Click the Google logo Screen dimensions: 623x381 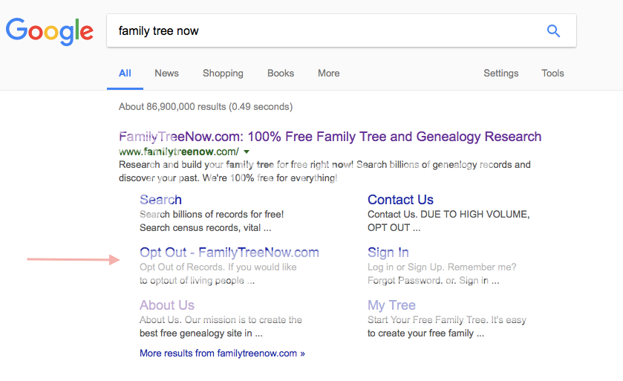click(x=50, y=31)
